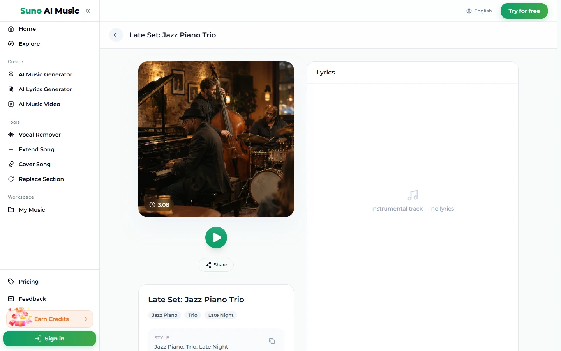Click the AI Music Video play-square icon

tap(11, 104)
